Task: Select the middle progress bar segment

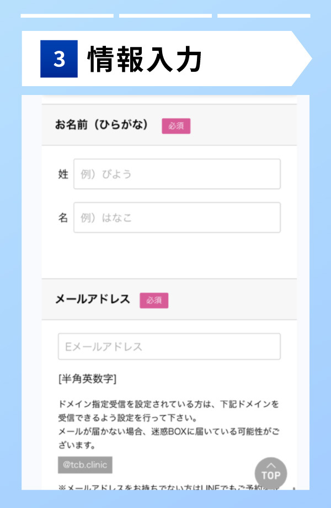Action: (x=165, y=15)
